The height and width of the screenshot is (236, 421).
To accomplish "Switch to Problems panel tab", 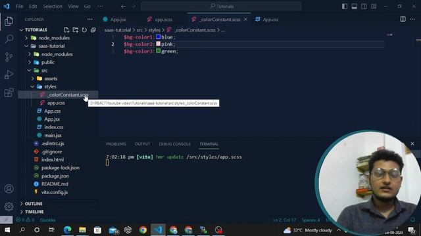I will (116, 144).
